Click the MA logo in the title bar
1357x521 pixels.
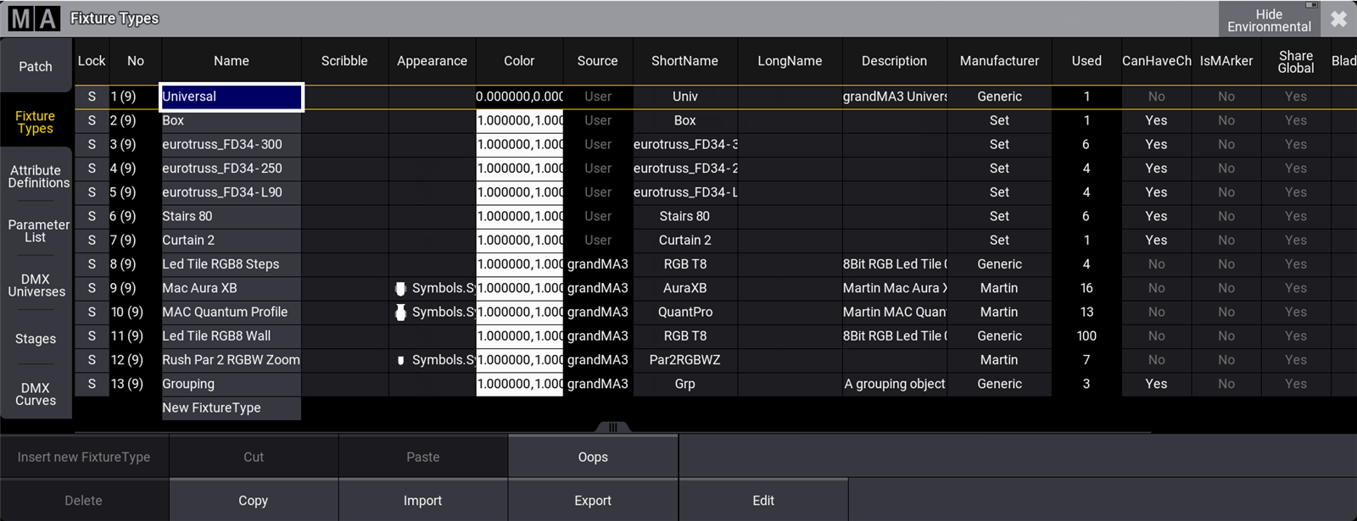click(x=34, y=18)
